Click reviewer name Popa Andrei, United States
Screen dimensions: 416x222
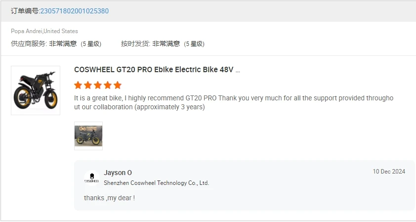(x=44, y=31)
